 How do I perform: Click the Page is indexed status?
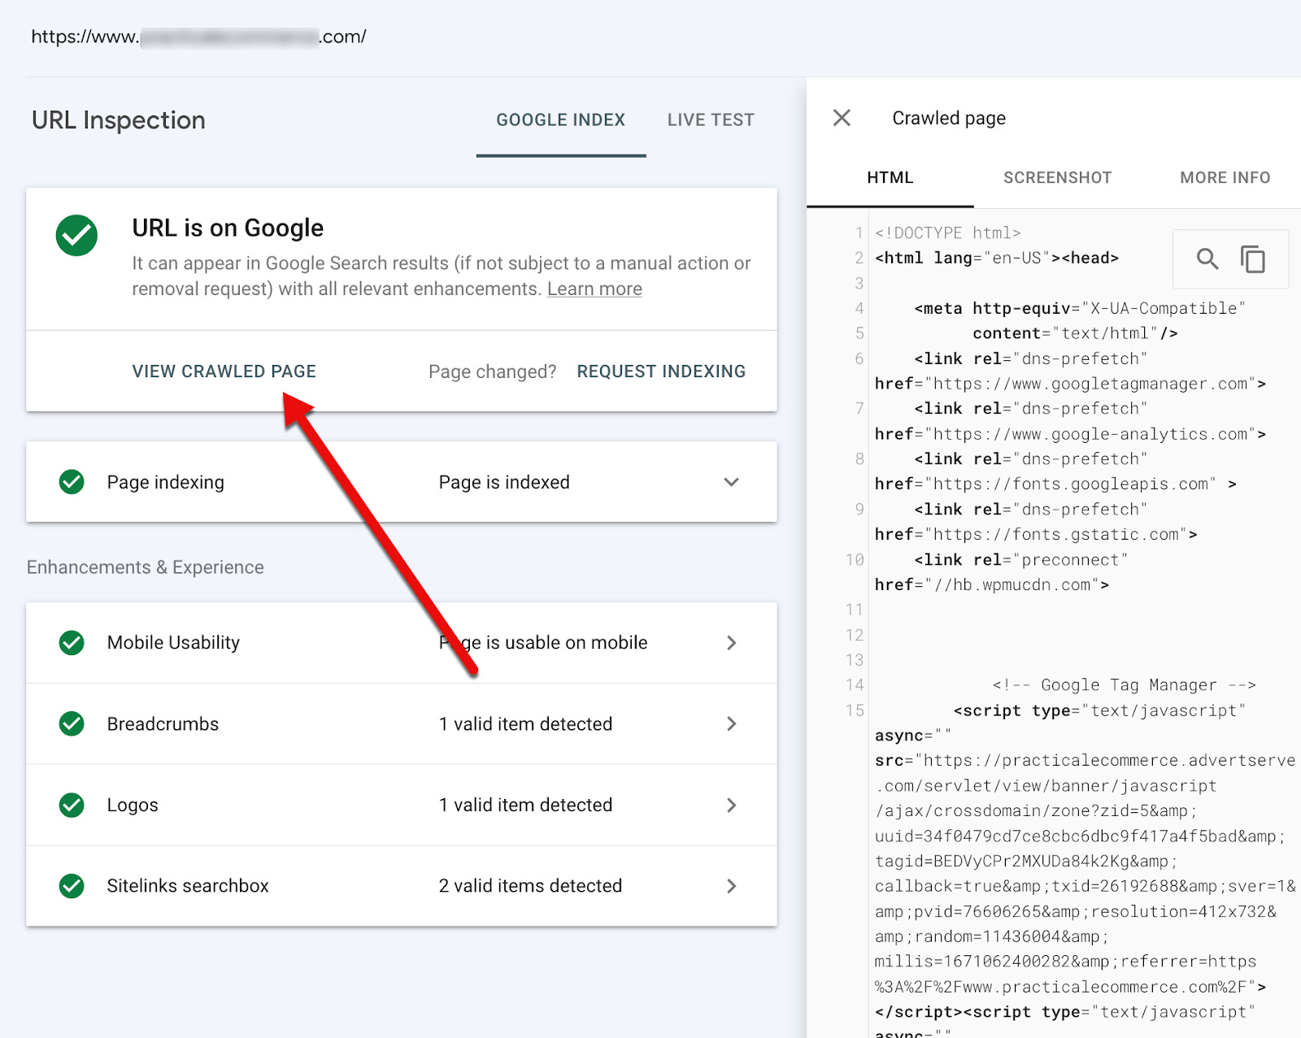click(504, 482)
